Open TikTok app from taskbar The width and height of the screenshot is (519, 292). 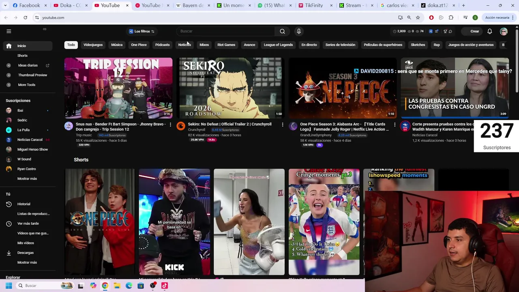pyautogui.click(x=164, y=286)
